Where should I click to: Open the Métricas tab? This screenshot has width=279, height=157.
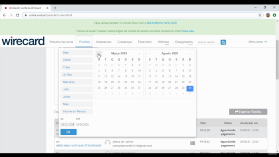point(163,42)
